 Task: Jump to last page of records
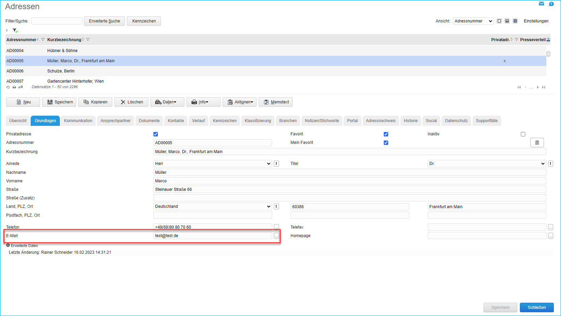[x=544, y=87]
